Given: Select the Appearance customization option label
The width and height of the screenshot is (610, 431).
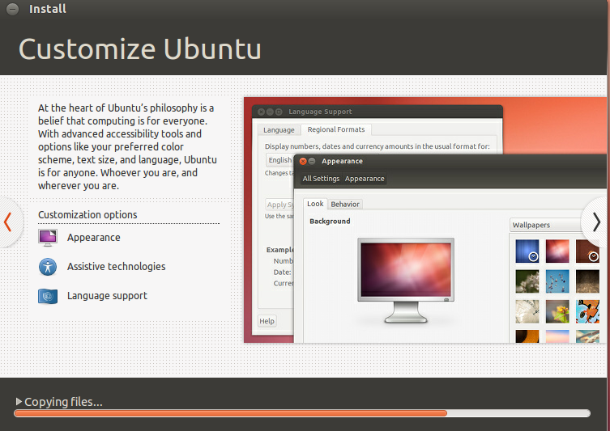Looking at the screenshot, I should click(x=94, y=238).
